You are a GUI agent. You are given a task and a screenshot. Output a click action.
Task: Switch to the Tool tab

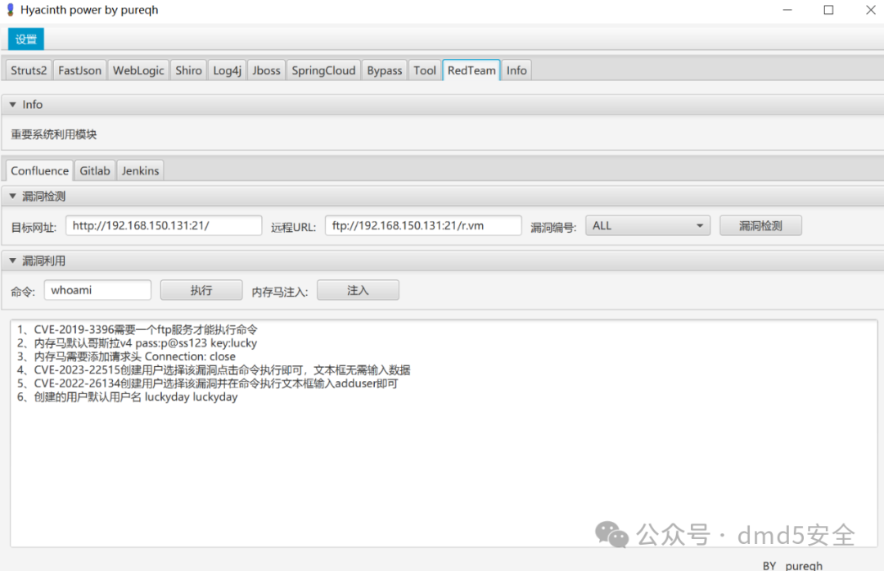point(424,70)
